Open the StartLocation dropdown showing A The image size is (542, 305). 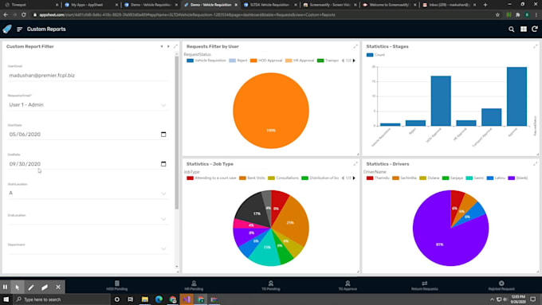point(88,193)
